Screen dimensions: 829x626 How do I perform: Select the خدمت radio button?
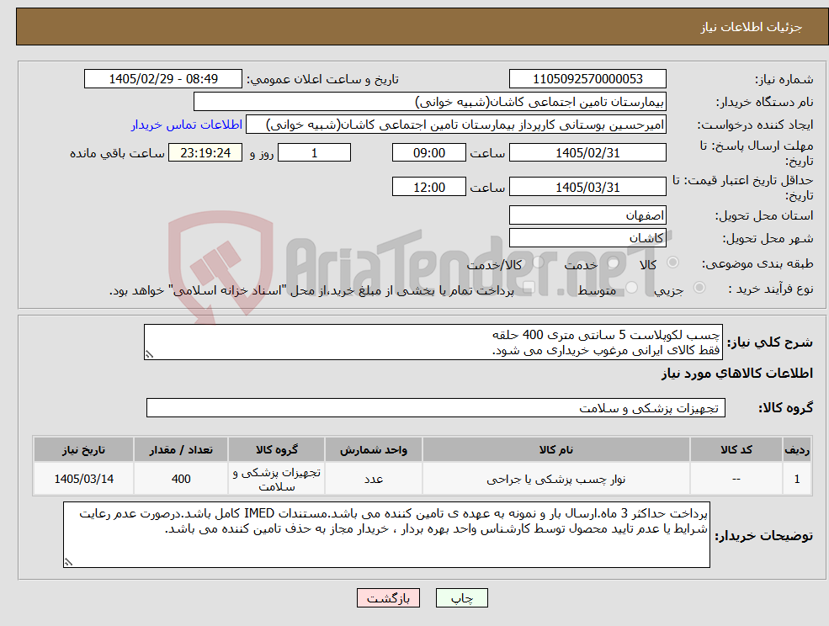[x=614, y=263]
